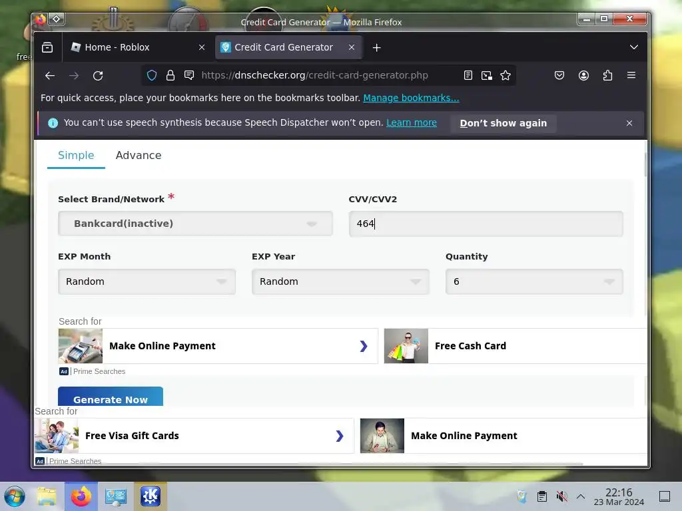Click the URL address bar text
Screen dimensions: 682x511
[x=314, y=76]
